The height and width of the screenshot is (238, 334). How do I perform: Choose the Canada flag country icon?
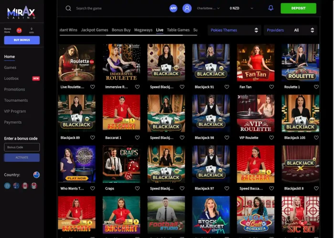click(25, 186)
